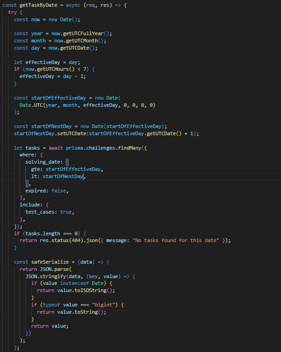The image size is (281, 352).
Task: Place cursor on the try keyword
Action: coord(12,12)
